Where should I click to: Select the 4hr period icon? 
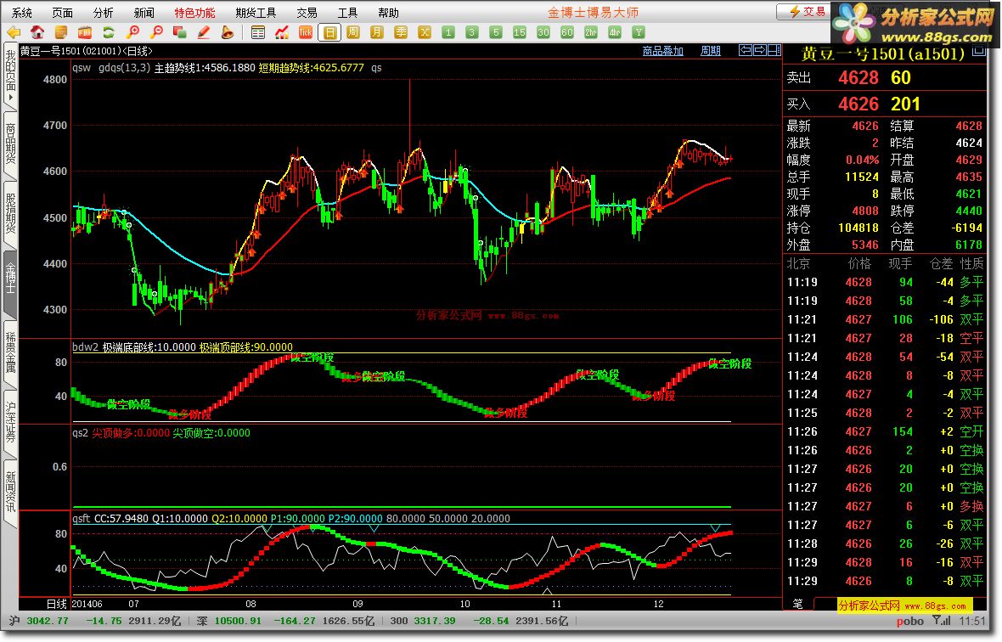point(614,32)
